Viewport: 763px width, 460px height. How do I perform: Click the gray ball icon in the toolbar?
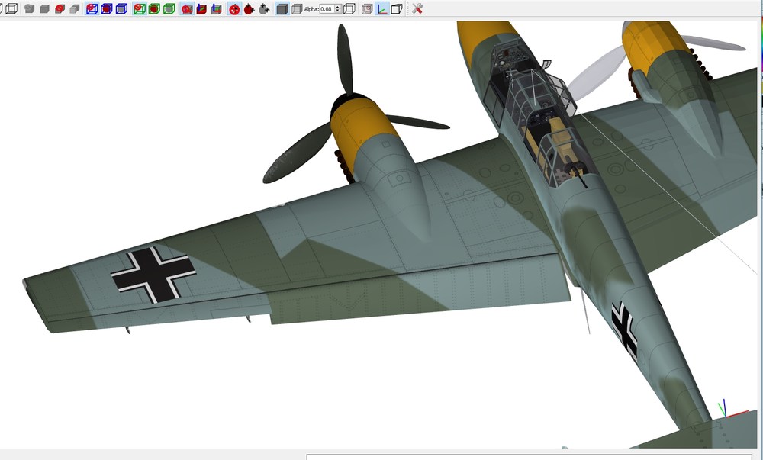pos(264,9)
